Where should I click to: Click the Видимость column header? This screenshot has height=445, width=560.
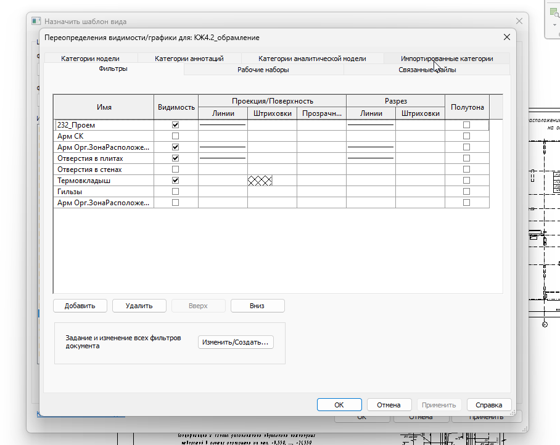[x=176, y=107]
